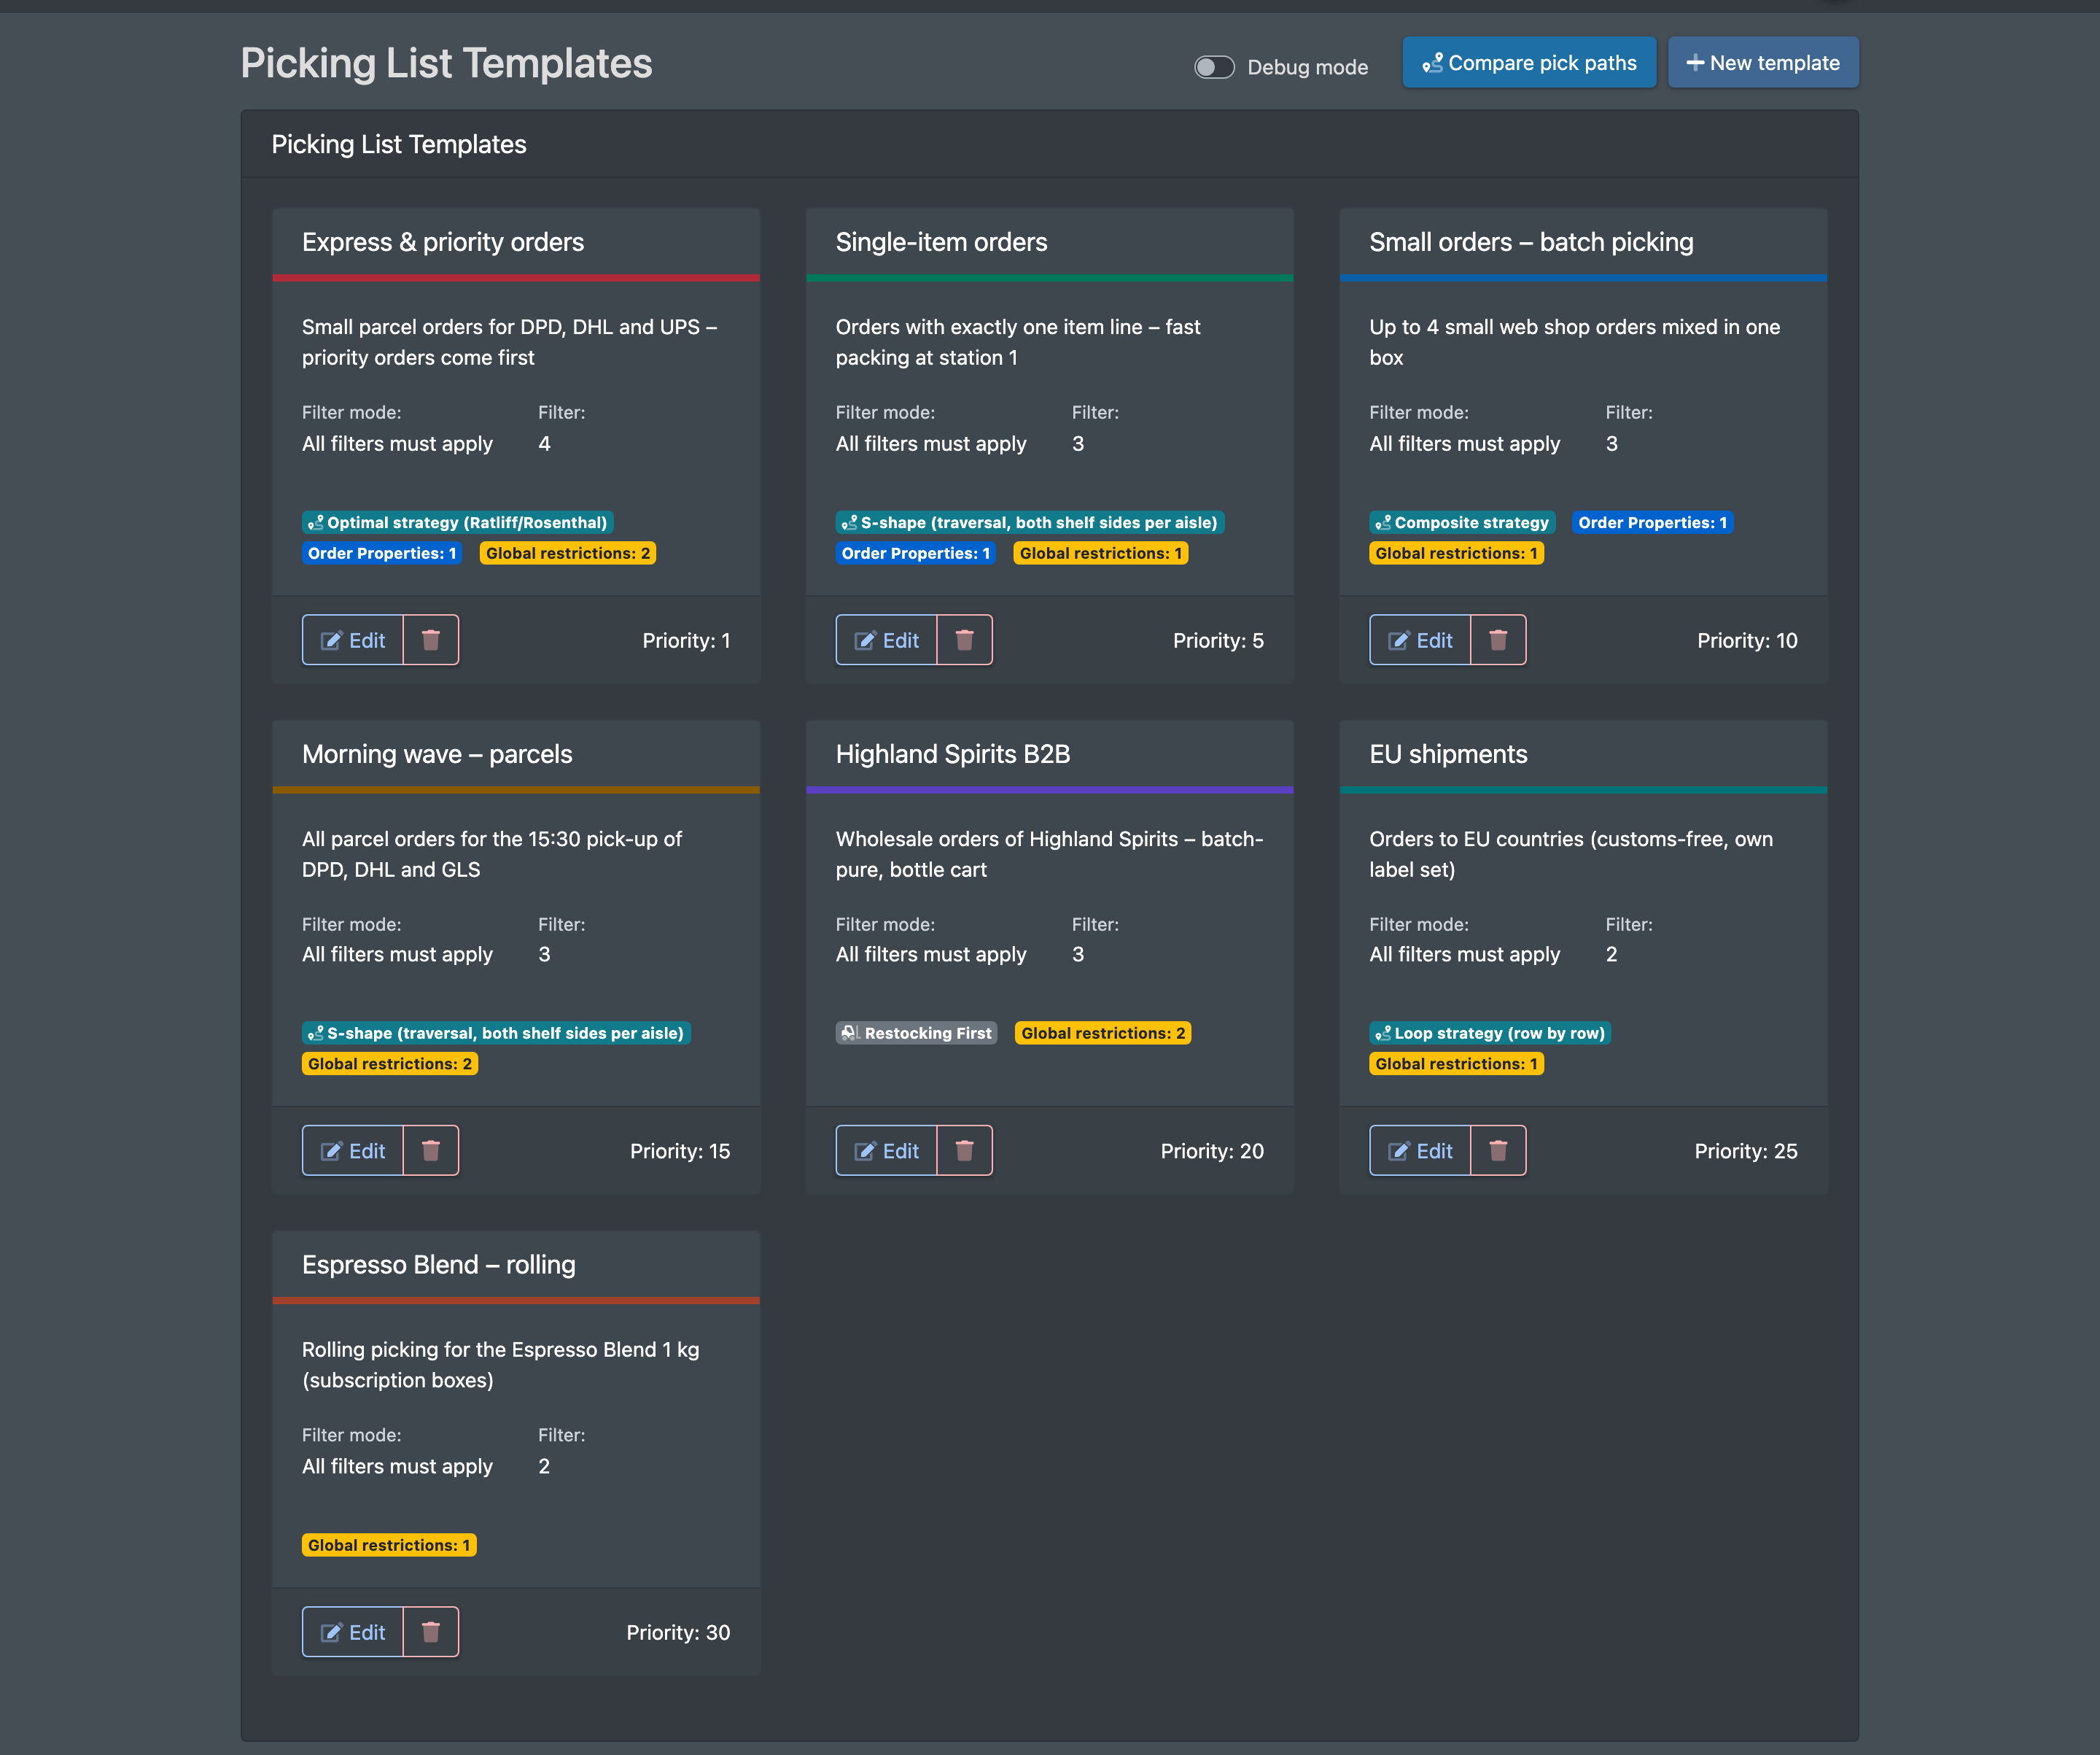Edit the Morning wave – parcels template
Screen dimensions: 2100x1755
click(353, 1150)
